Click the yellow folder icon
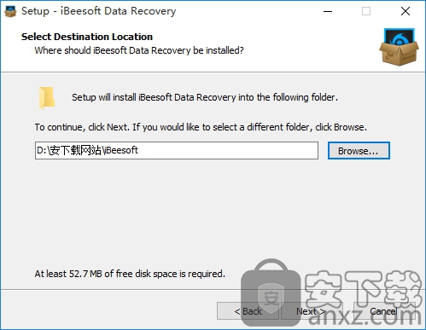426x330 pixels. pos(47,98)
